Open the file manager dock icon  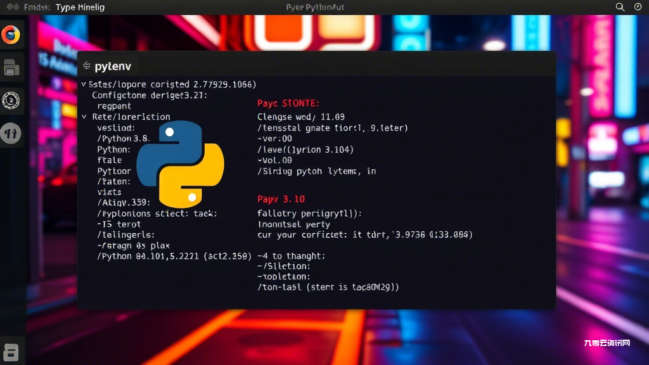[11, 68]
